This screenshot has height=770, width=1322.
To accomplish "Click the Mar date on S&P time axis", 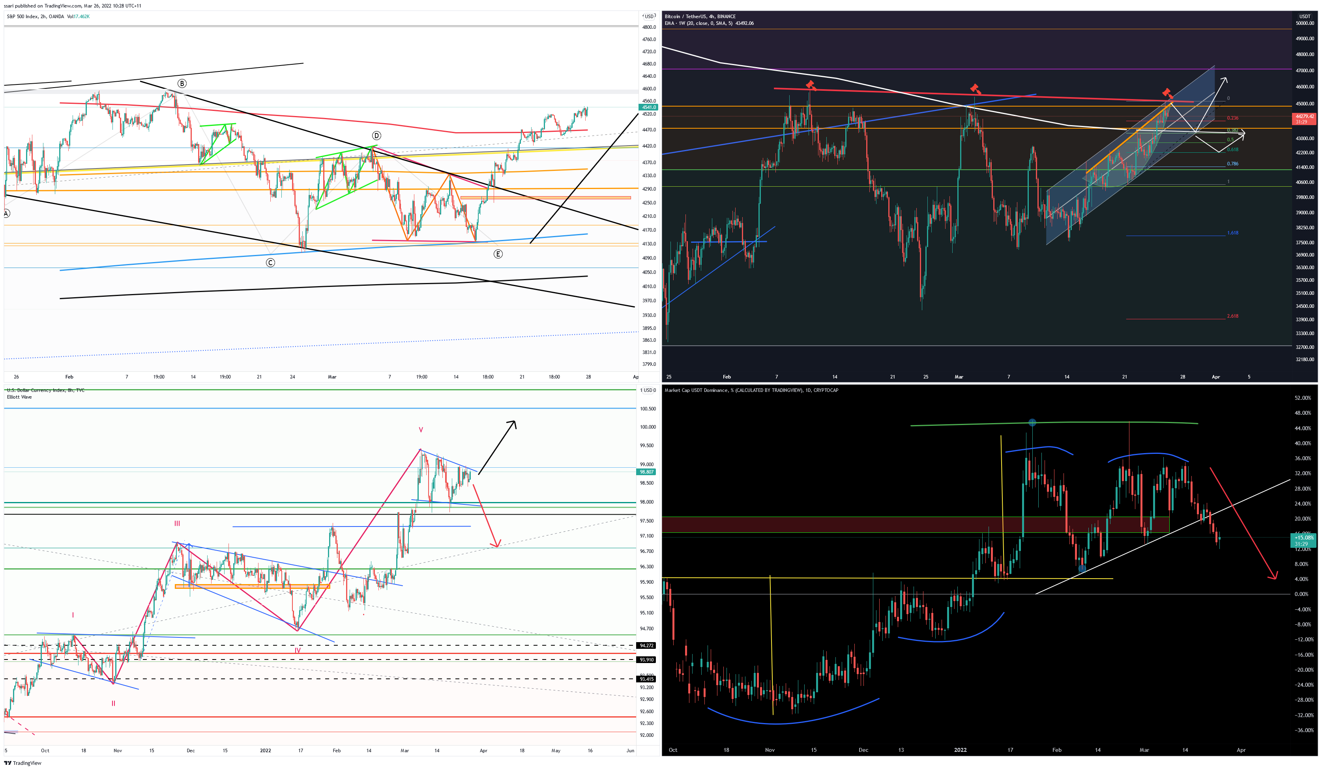I will click(x=332, y=377).
